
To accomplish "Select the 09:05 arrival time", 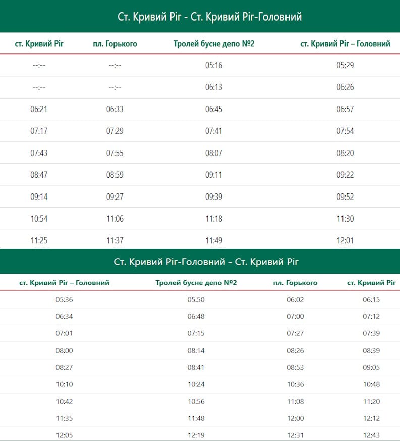I will (x=371, y=368).
